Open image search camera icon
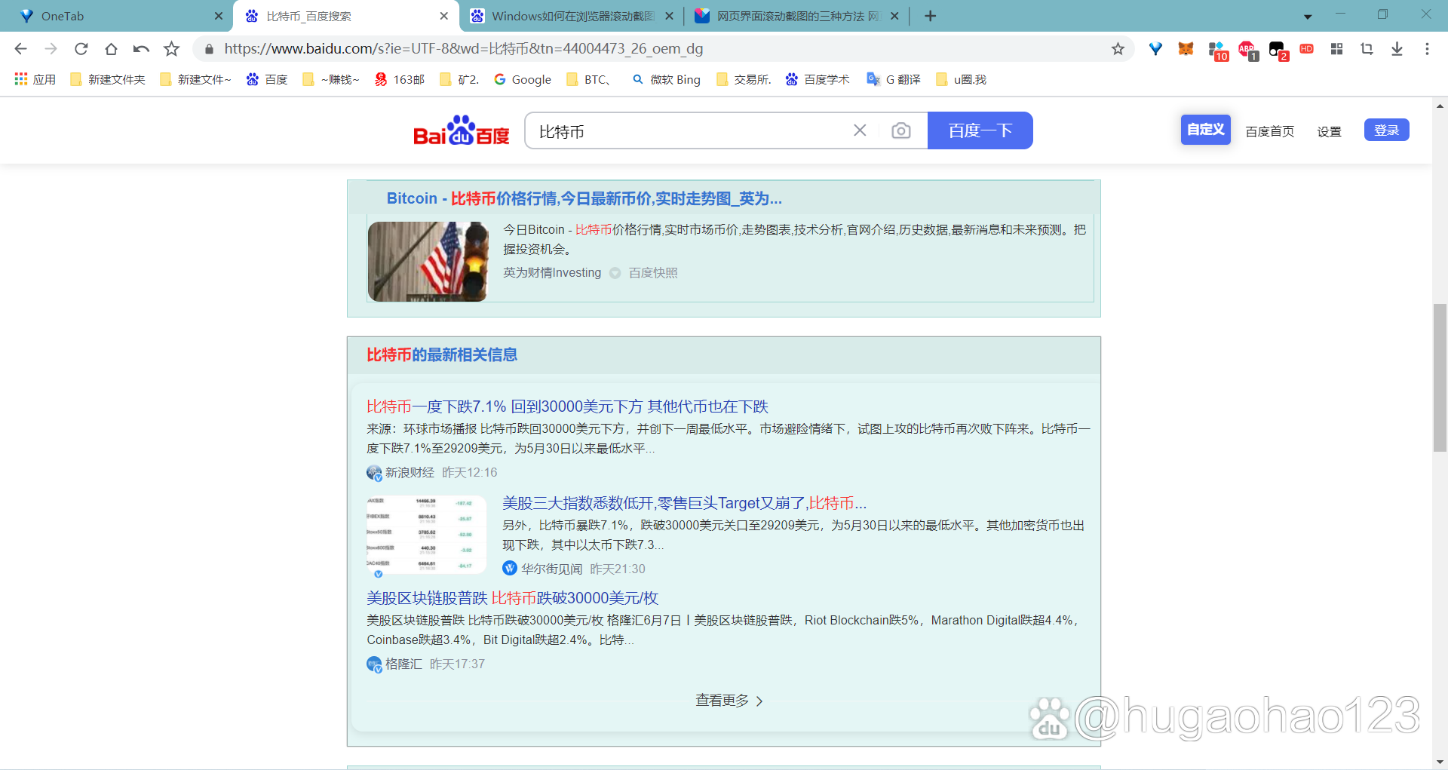This screenshot has width=1448, height=770. (900, 130)
